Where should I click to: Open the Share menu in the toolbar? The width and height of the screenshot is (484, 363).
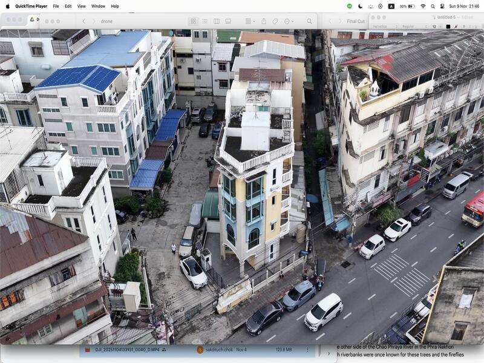[x=264, y=22]
